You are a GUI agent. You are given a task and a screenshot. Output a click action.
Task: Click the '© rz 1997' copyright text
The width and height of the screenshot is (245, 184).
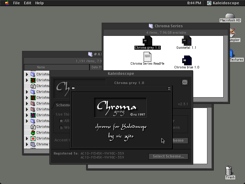pos(138,114)
